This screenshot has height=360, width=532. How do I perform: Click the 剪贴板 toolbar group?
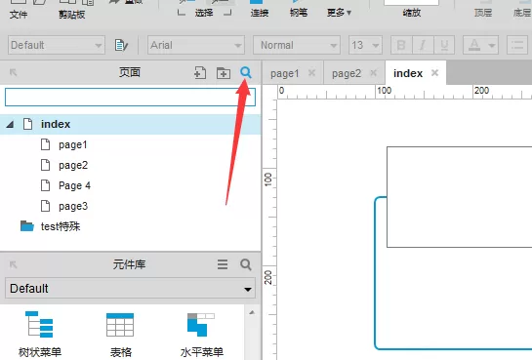(x=71, y=15)
